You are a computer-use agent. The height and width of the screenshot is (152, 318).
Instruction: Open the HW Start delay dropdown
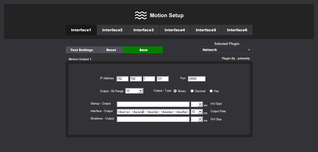coord(197,104)
